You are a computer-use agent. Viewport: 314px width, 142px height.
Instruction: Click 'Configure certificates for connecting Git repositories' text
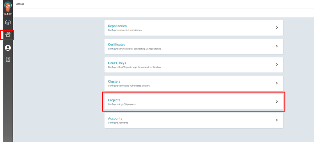[134, 49]
